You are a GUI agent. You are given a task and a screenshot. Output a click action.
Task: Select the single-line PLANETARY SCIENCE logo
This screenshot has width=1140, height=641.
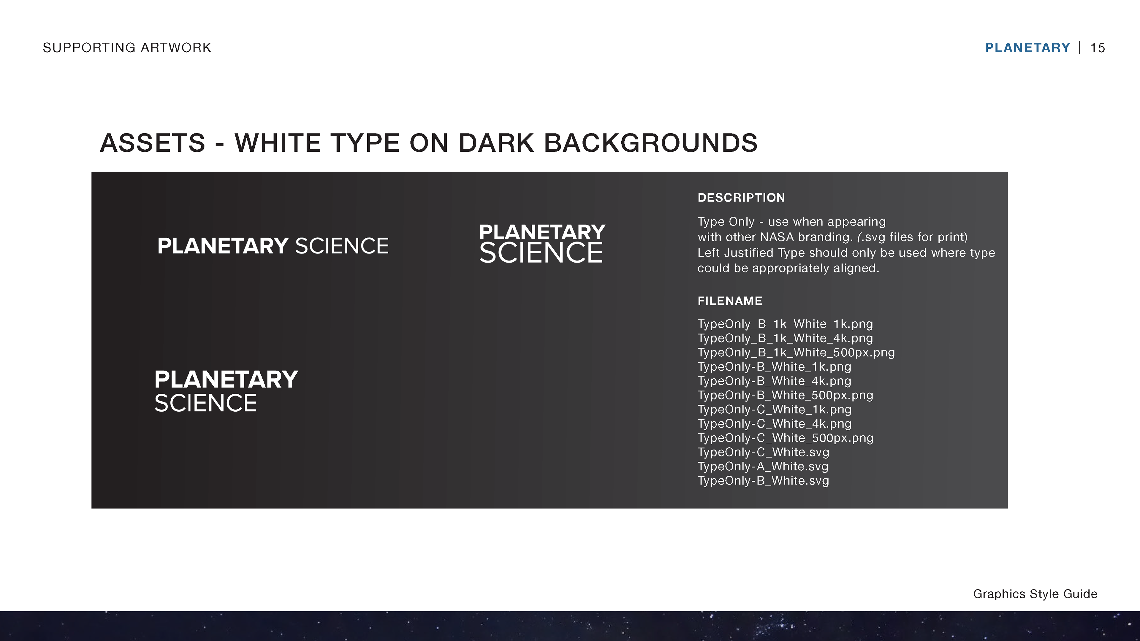(x=273, y=246)
